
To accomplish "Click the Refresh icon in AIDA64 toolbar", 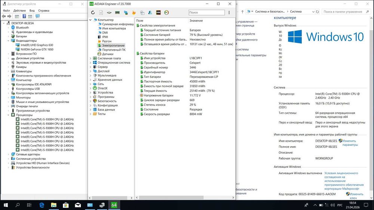I will tap(93, 13).
